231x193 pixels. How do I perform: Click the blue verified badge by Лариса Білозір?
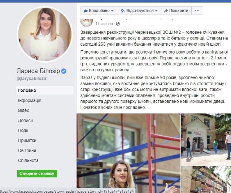pos(64,71)
